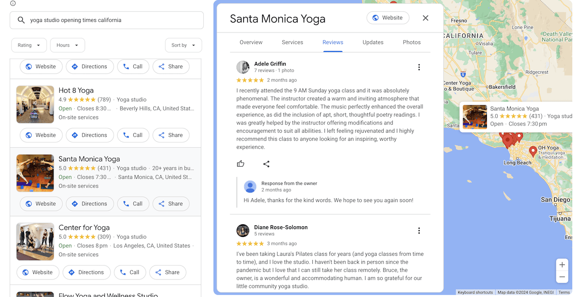
Task: Open the Rating filter dropdown
Action: click(29, 45)
